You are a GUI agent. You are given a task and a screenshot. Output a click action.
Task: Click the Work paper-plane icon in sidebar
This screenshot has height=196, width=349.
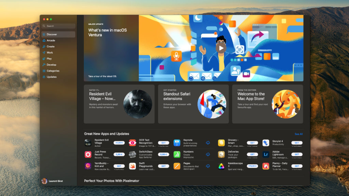[44, 53]
